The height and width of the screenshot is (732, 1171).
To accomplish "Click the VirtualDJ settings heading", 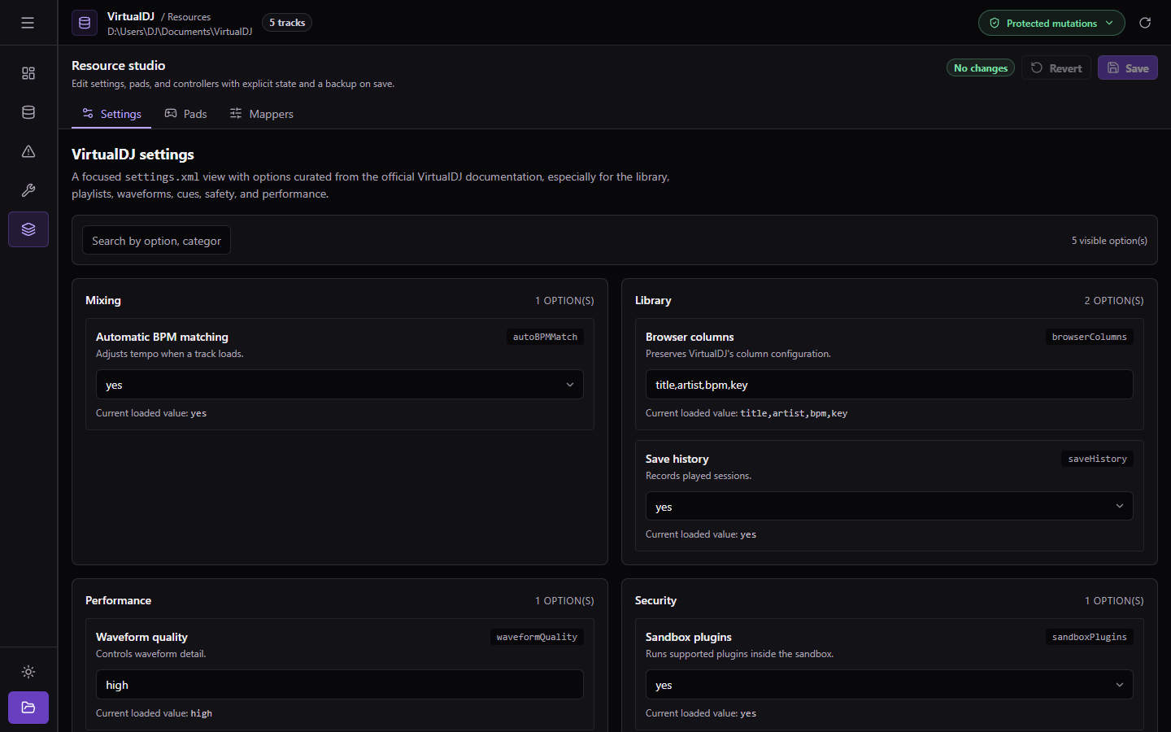I will click(133, 155).
